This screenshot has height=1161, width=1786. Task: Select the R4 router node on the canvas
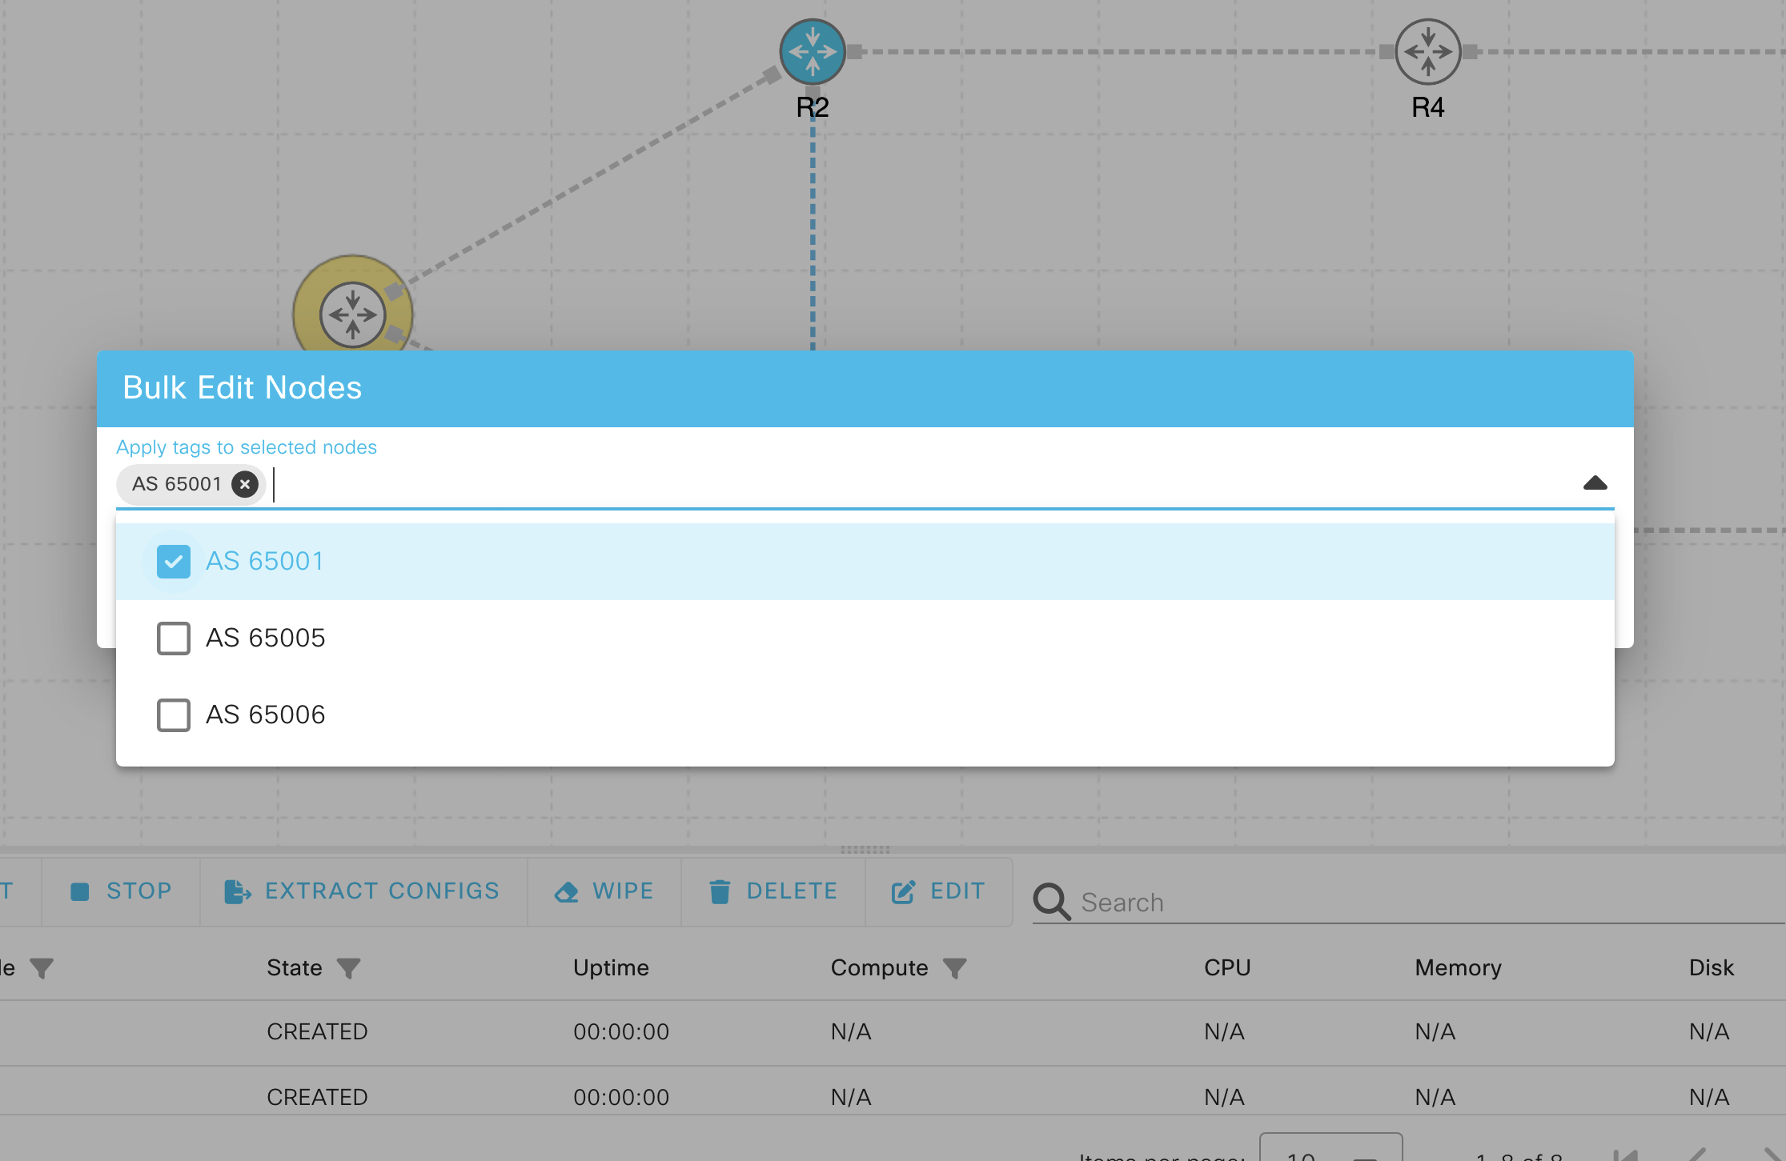(x=1428, y=51)
